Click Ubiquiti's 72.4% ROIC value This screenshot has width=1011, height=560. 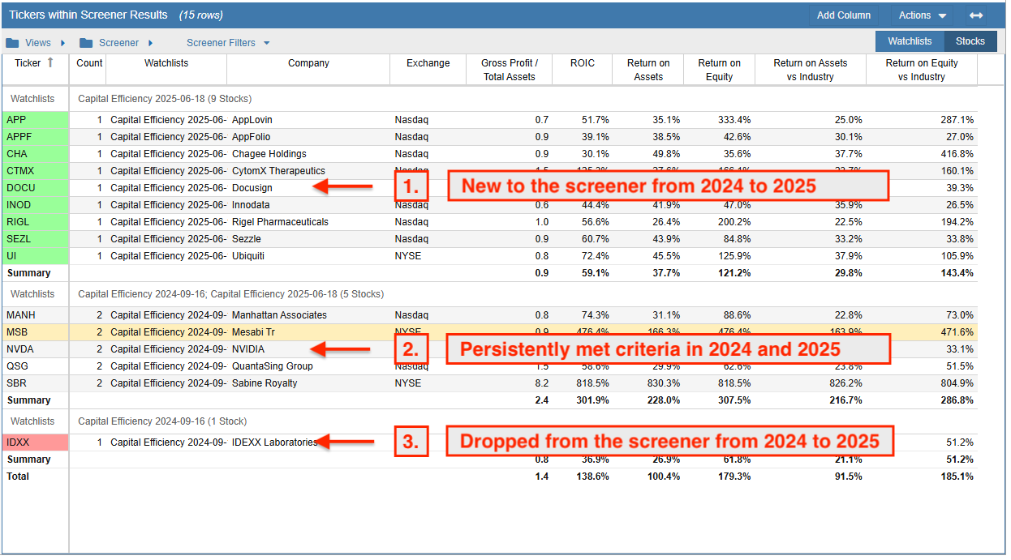(596, 256)
